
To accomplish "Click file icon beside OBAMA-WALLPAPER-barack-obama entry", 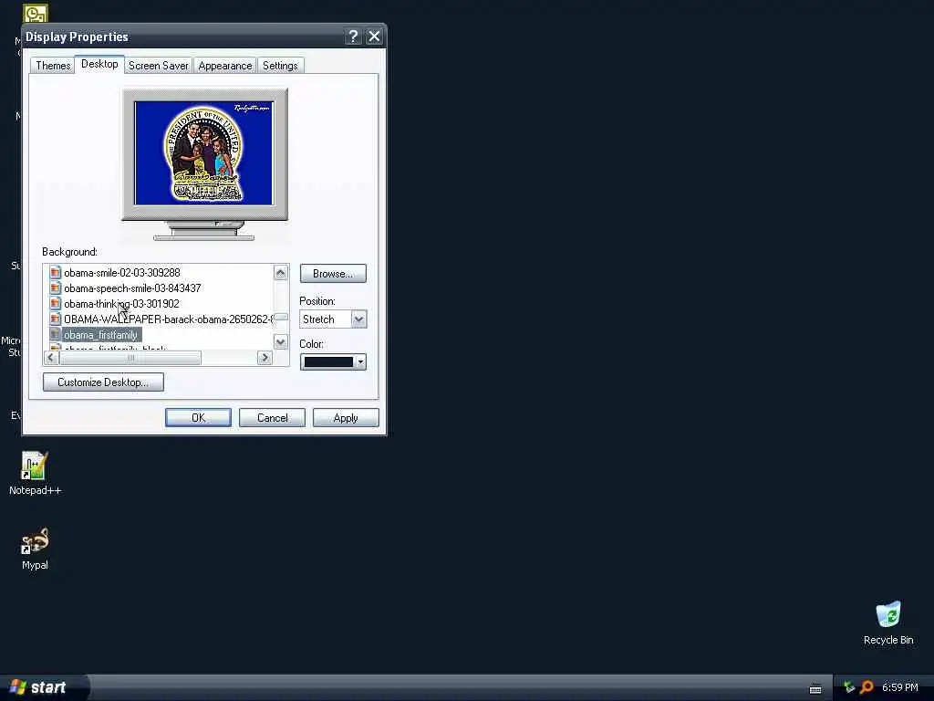I will coord(56,319).
